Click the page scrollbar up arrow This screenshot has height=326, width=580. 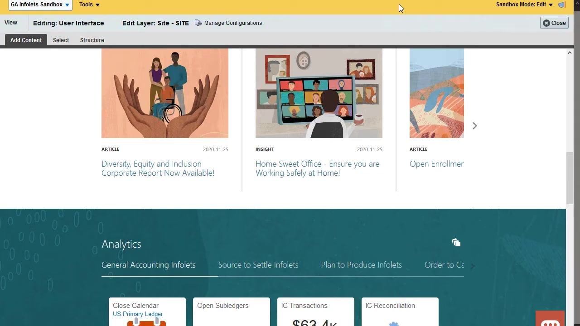pos(570,53)
